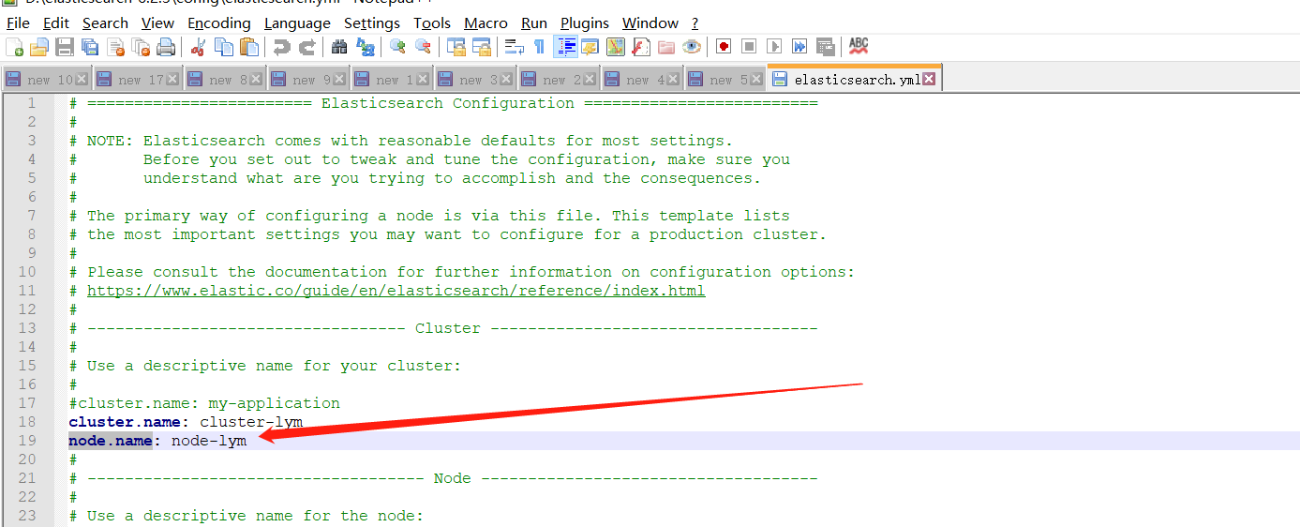This screenshot has height=527, width=1300.
Task: Close the new 3 tab
Action: tap(506, 80)
